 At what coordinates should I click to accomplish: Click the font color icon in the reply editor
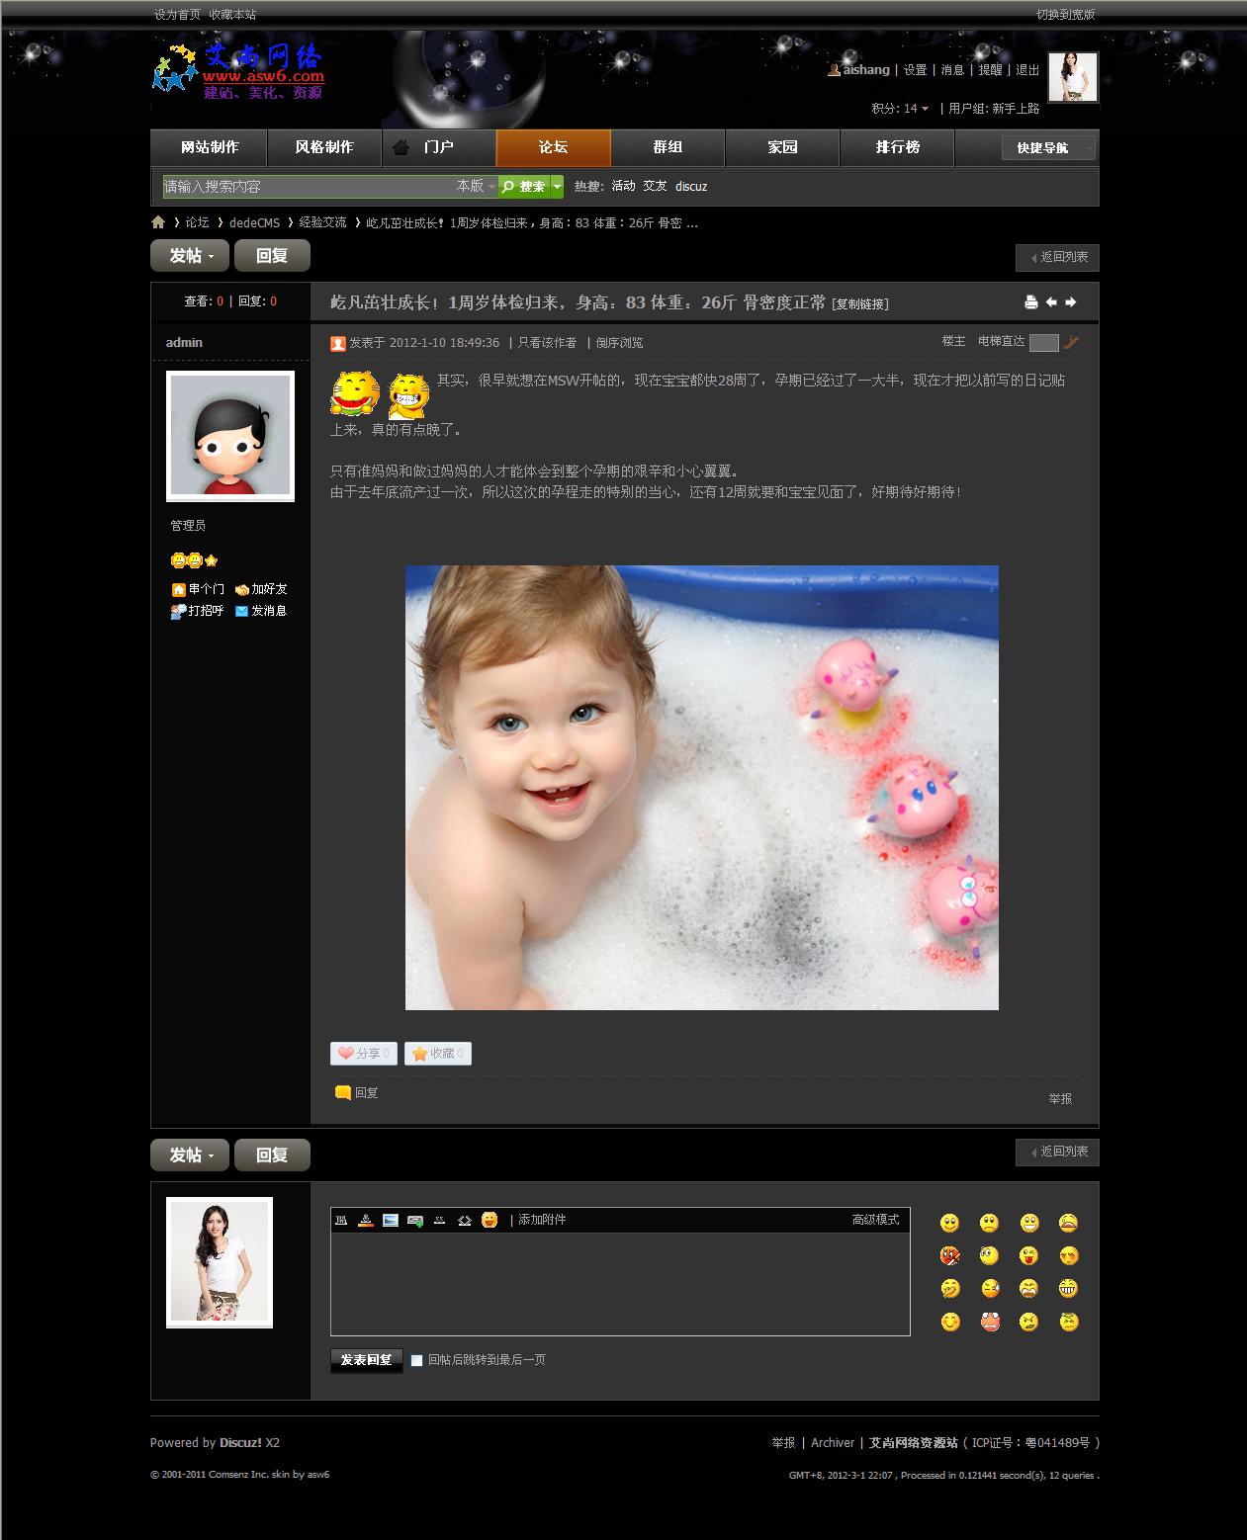pyautogui.click(x=366, y=1220)
